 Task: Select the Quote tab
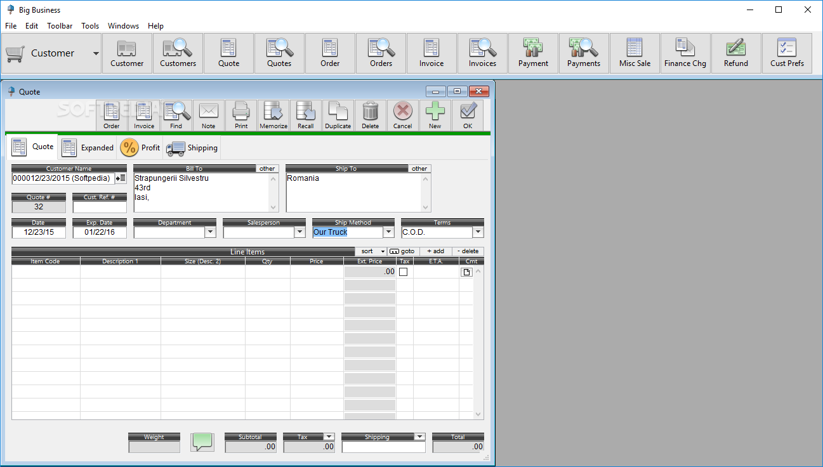tap(32, 147)
